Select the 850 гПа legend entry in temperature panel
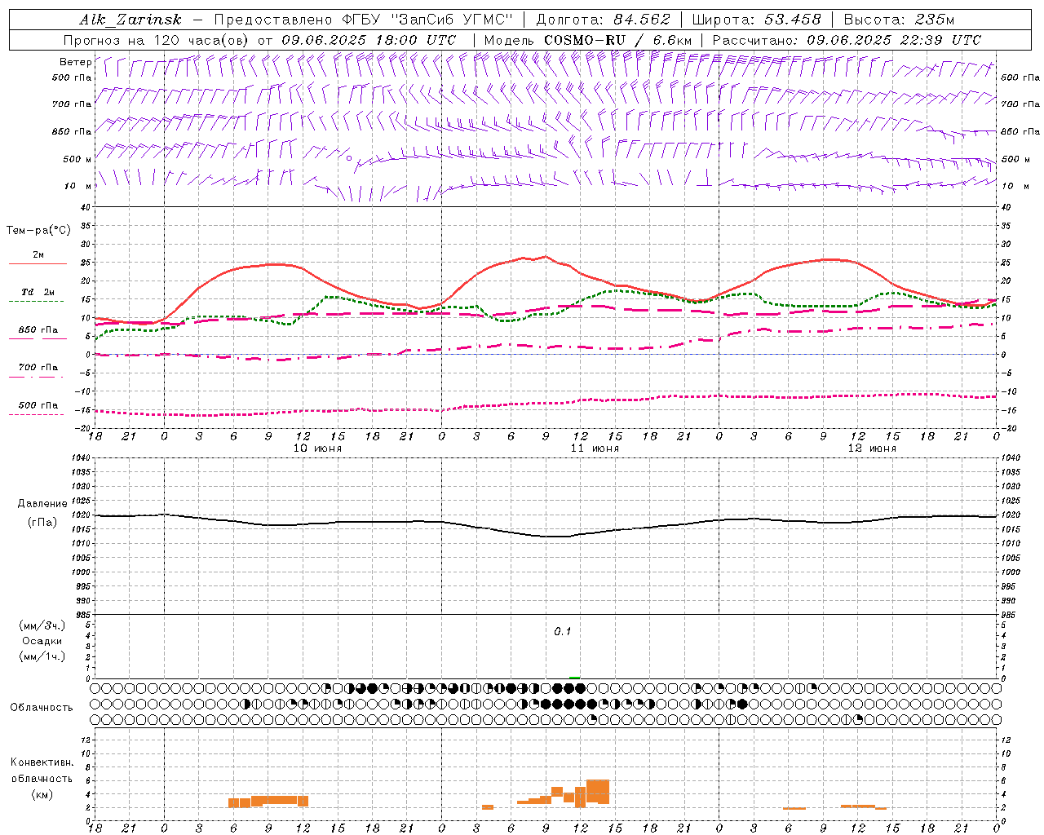Image resolution: width=1044 pixels, height=835 pixels. (x=38, y=330)
